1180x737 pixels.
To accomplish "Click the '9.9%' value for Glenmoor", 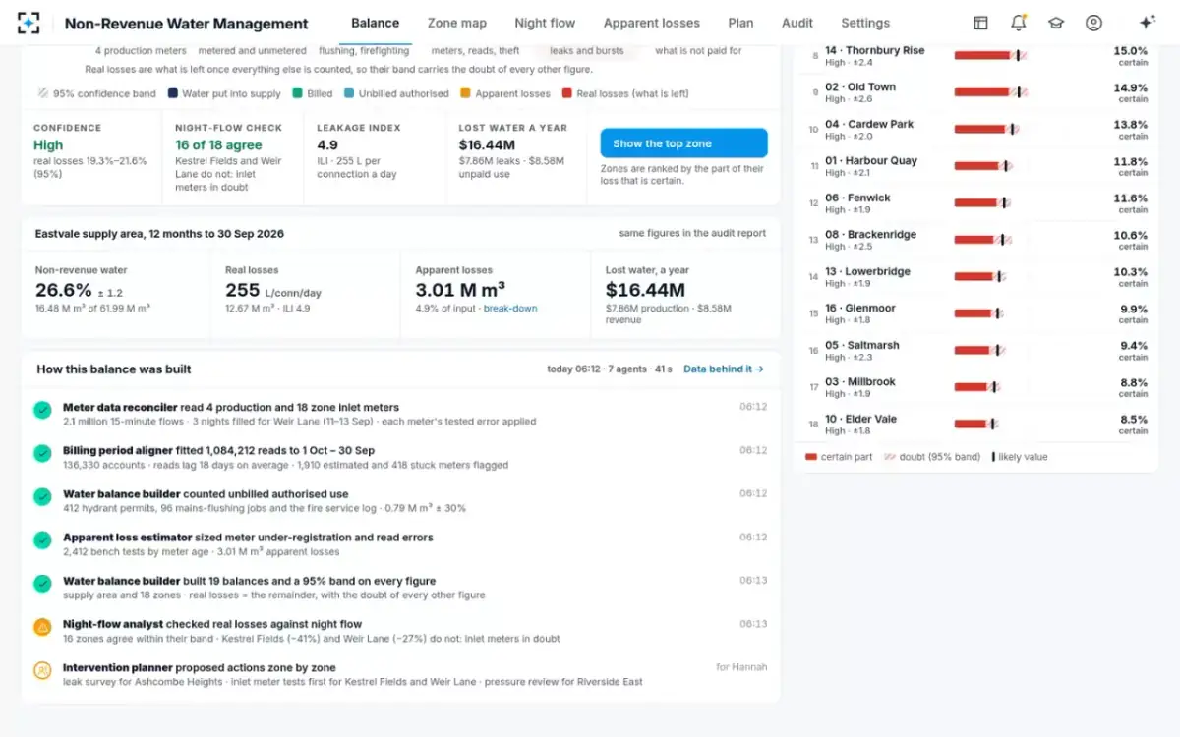I will pos(1133,309).
